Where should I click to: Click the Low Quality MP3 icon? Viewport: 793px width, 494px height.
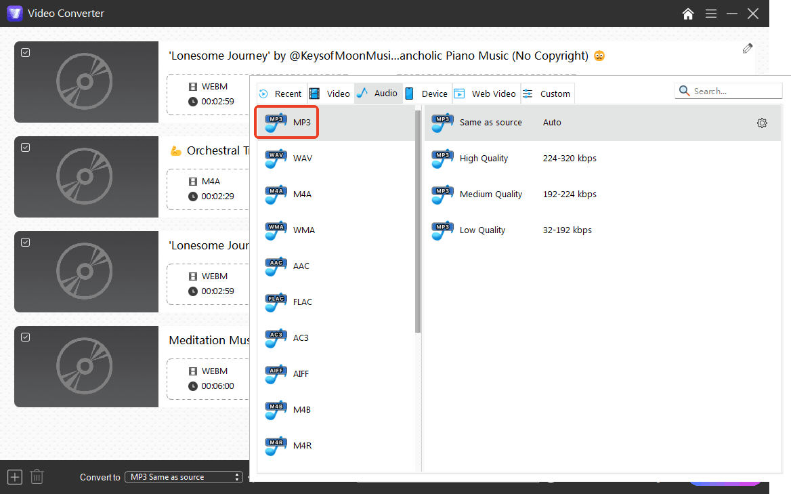pyautogui.click(x=442, y=231)
